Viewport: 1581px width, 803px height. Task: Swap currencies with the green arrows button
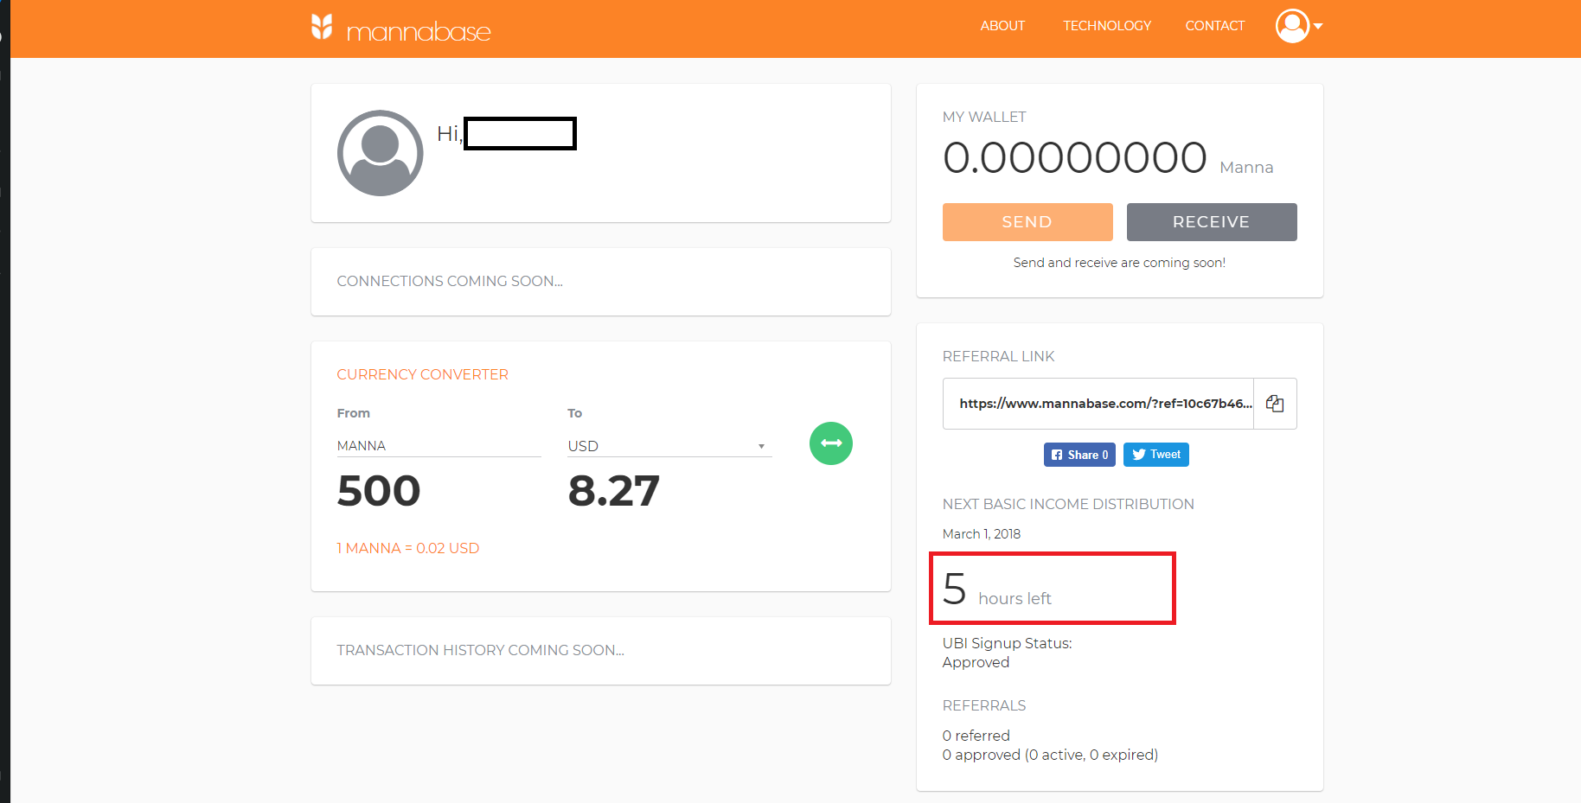point(831,443)
